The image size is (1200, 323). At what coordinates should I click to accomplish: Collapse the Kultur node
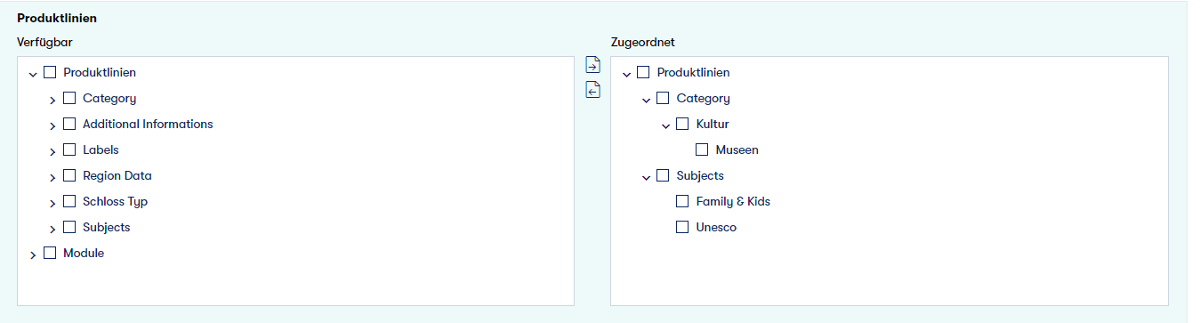point(665,125)
